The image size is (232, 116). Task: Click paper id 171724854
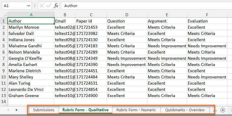click(91, 89)
